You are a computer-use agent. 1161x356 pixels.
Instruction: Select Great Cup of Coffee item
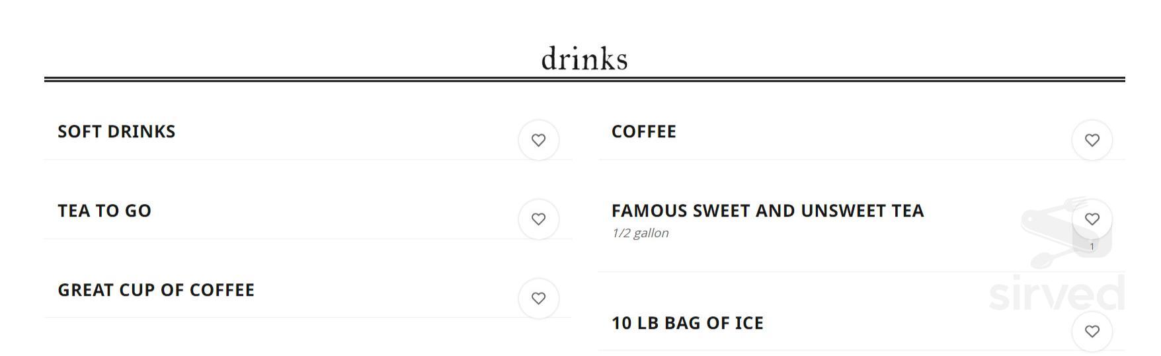(156, 290)
